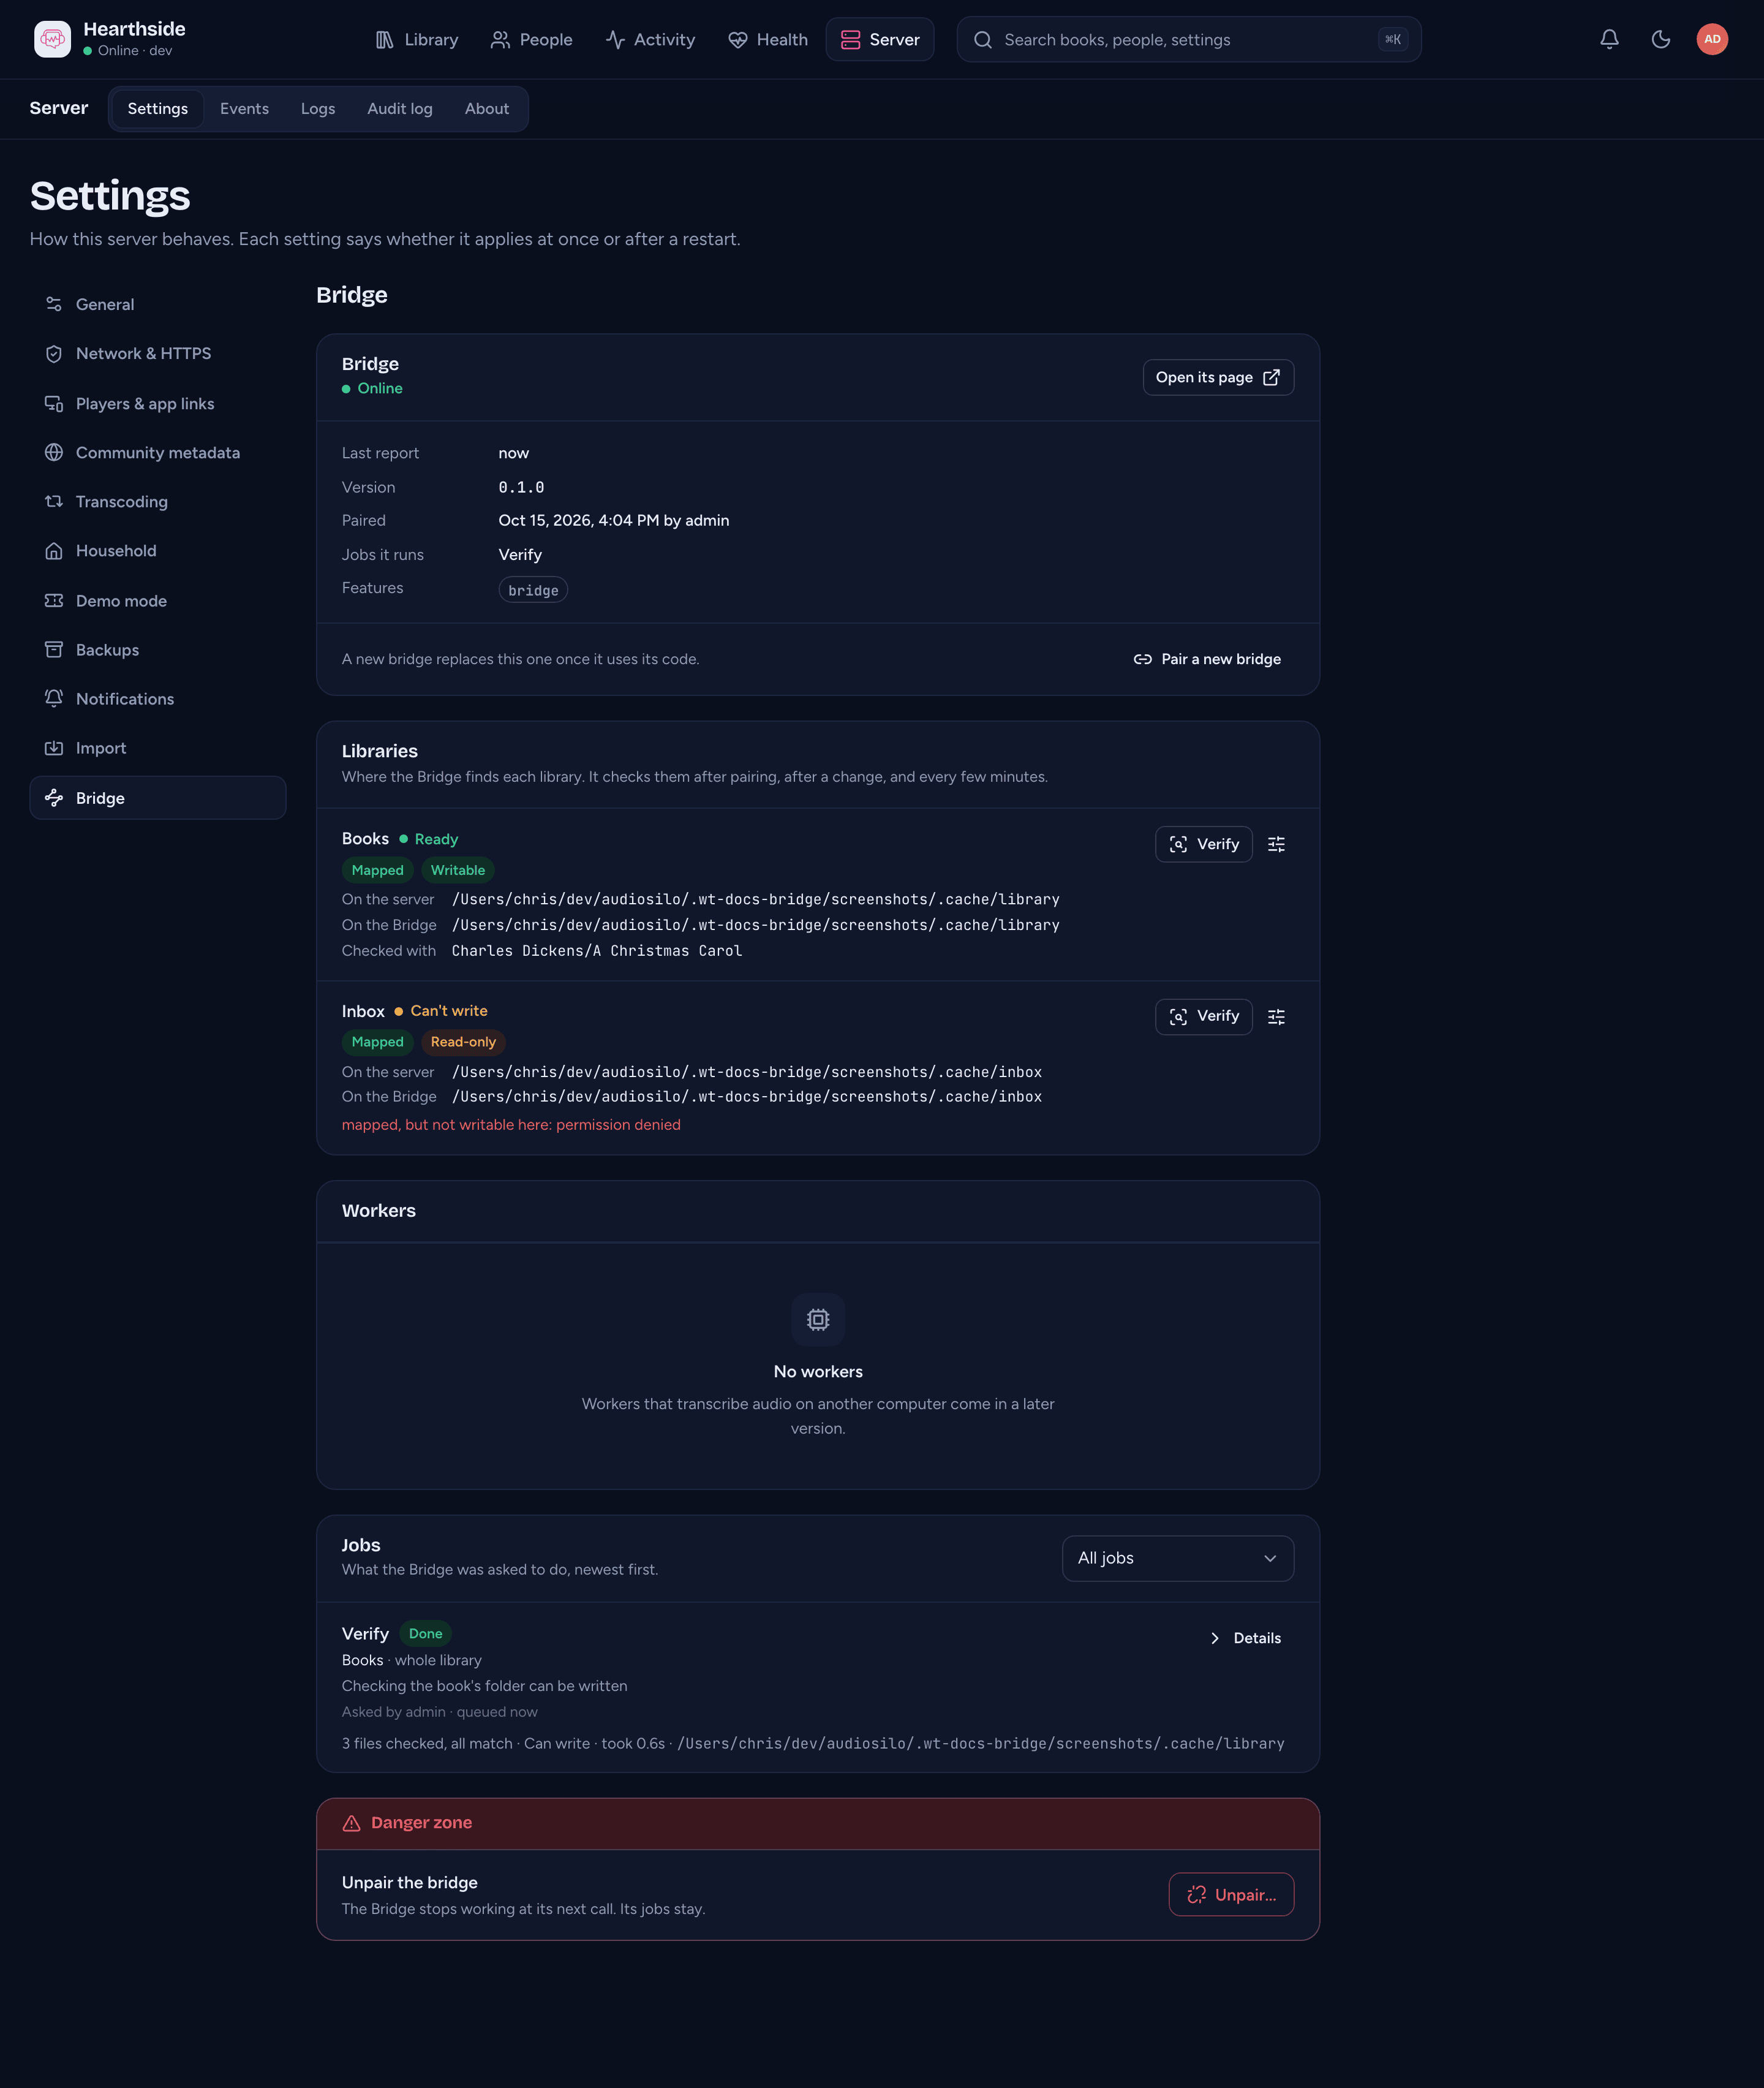Go to Notifications settings

tap(158, 698)
